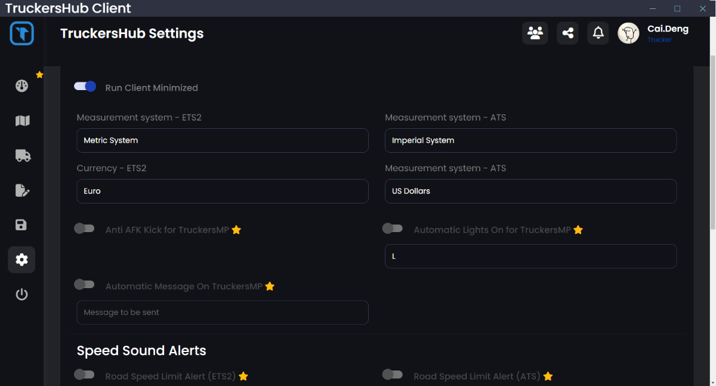Viewport: 716px width, 386px height.
Task: Open the Imperial System measurement dropdown
Action: coord(530,141)
